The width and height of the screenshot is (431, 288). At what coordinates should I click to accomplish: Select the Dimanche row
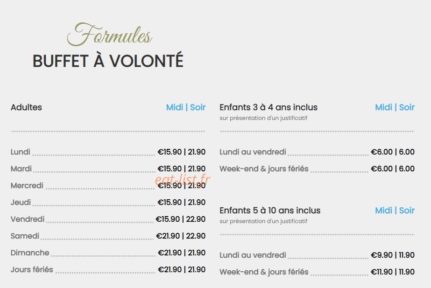108,253
